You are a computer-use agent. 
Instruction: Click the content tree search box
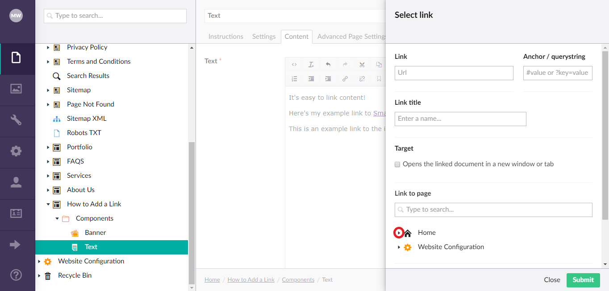[x=115, y=16]
